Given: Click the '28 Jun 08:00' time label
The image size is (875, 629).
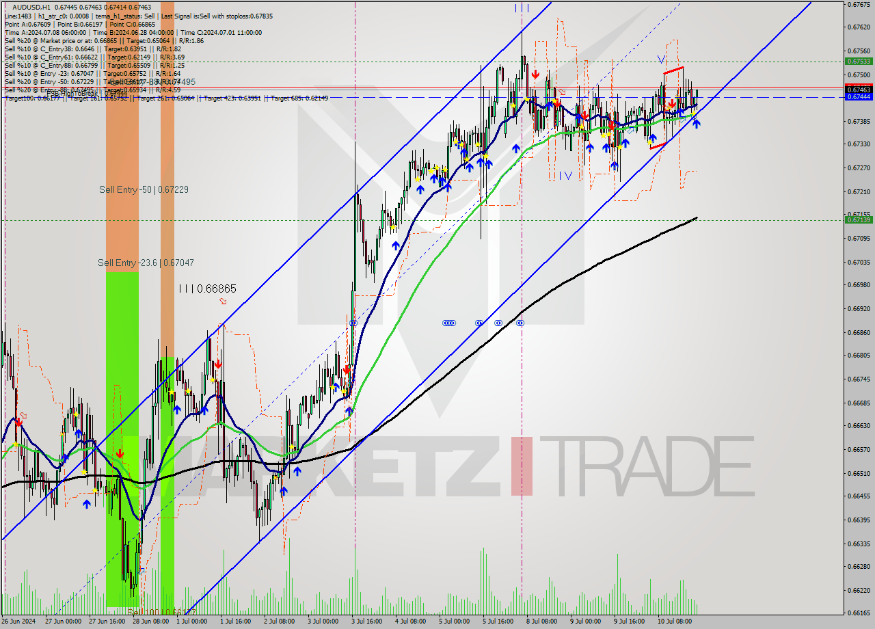Looking at the screenshot, I should [152, 621].
